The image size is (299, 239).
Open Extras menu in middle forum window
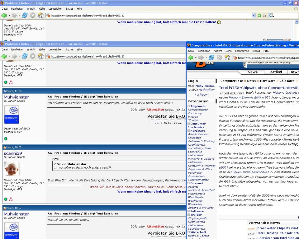pyautogui.click(x=69, y=49)
